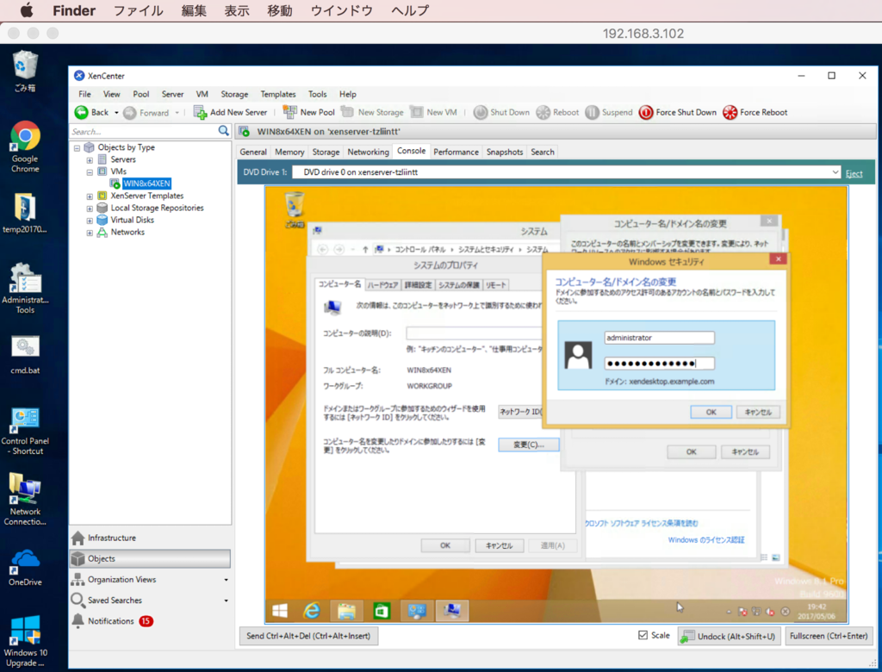Screen dimensions: 882x672
Task: Open Google Chrome desktop icon
Action: tap(25, 146)
